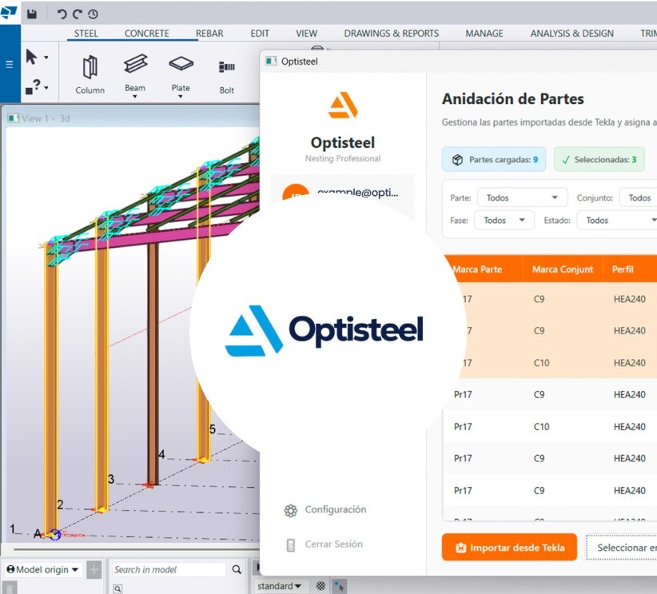Activate the selection arrow tool

31,57
